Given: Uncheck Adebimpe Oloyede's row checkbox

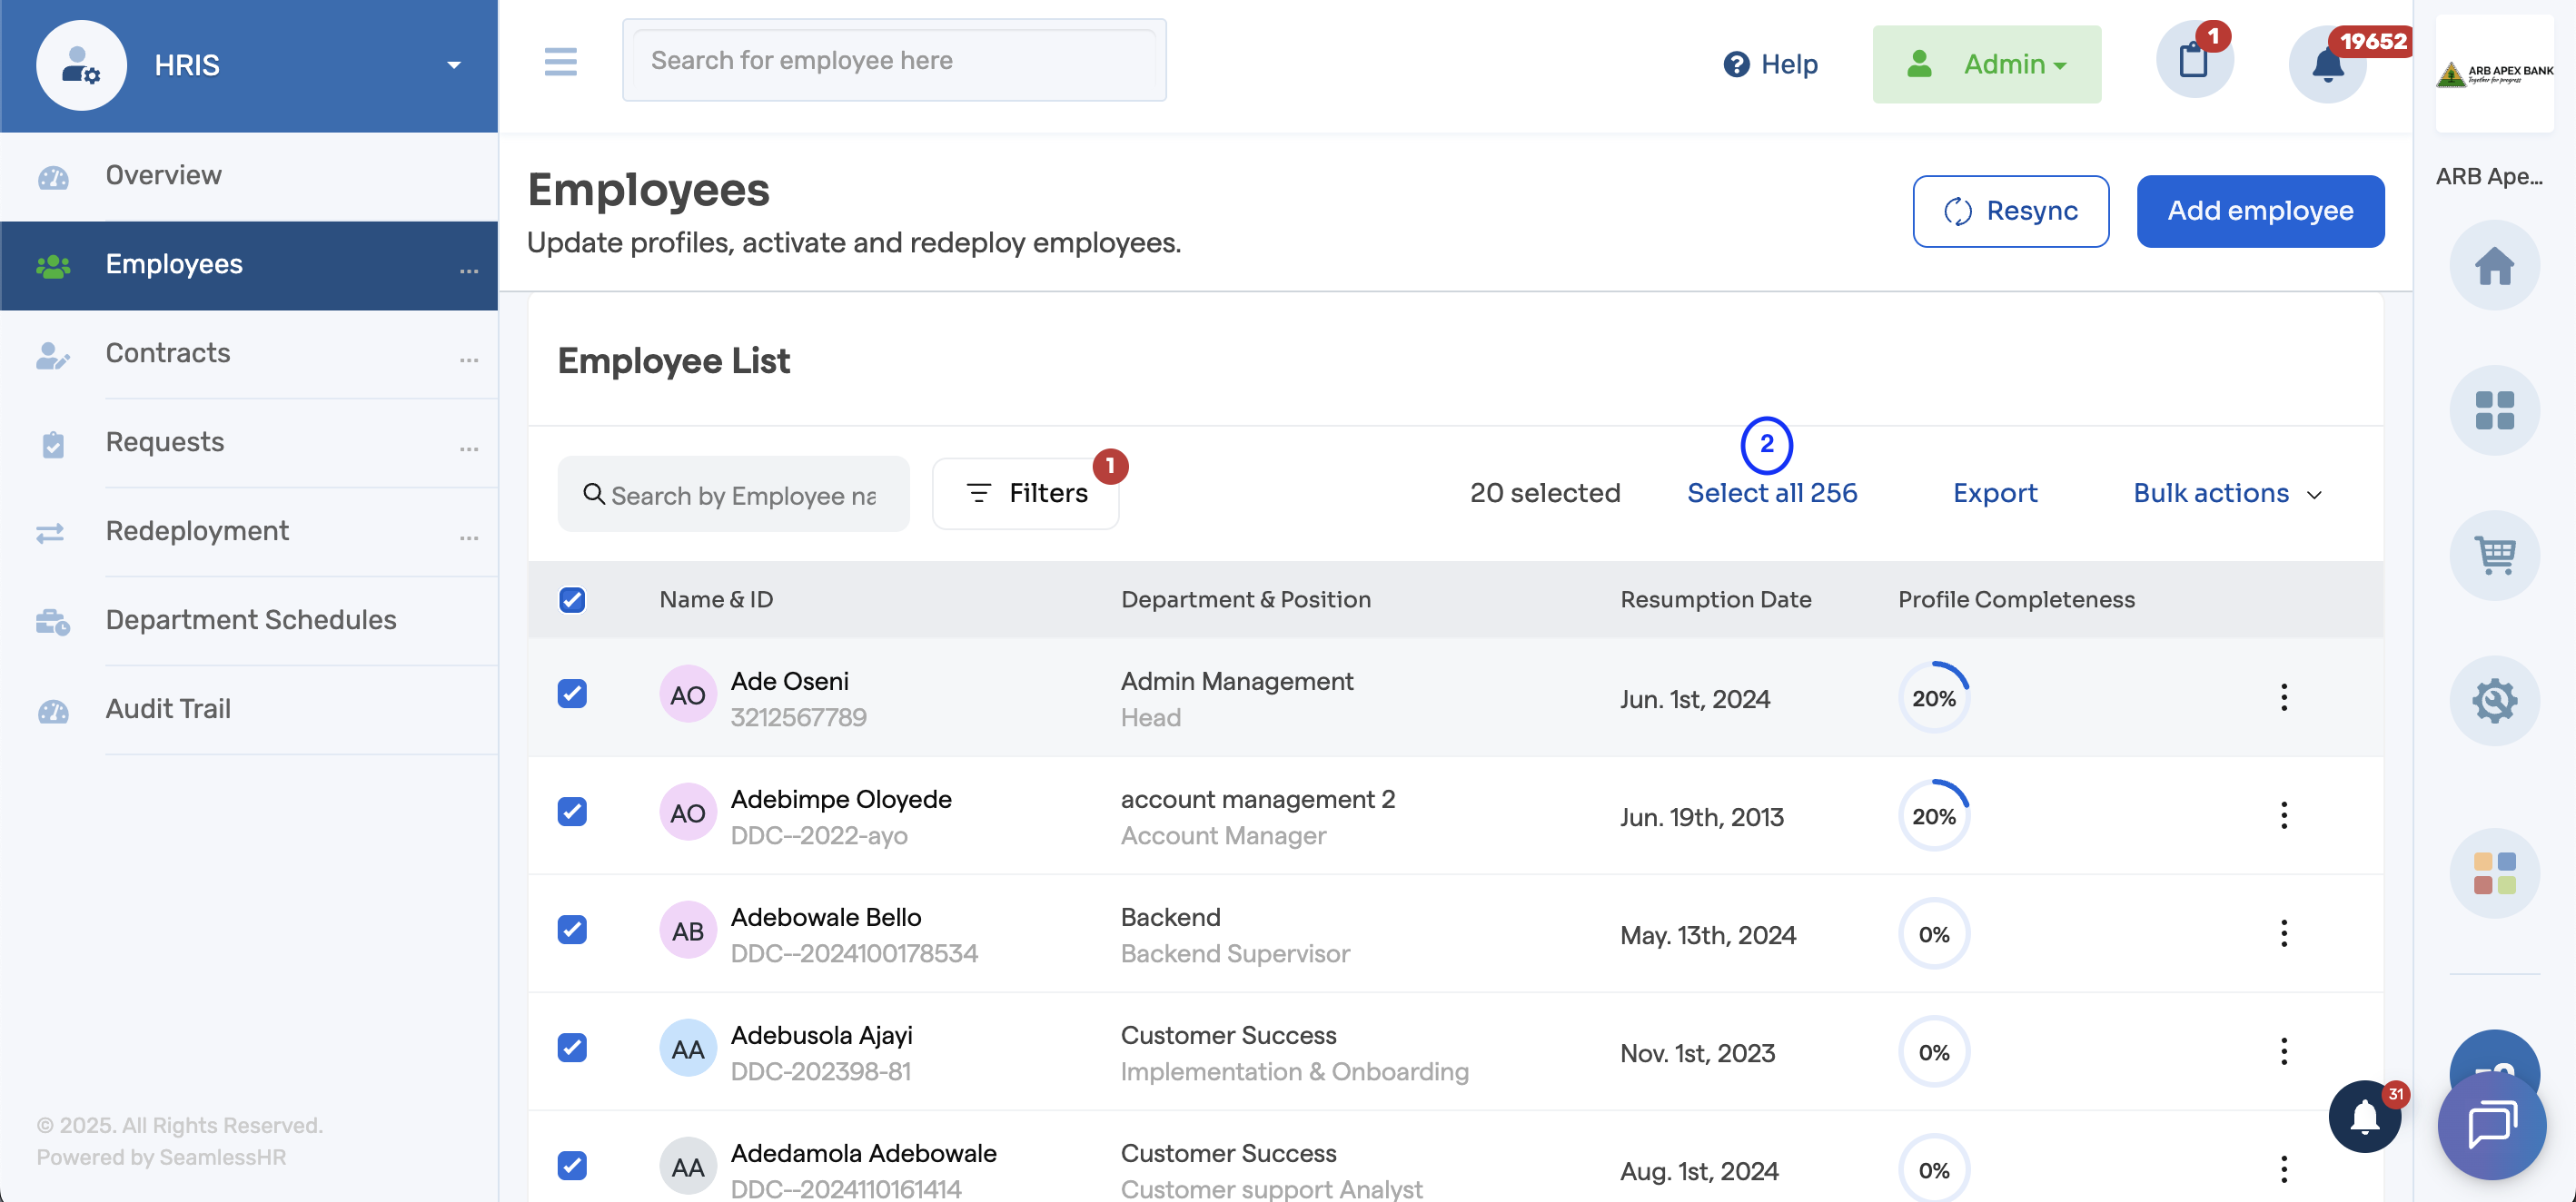Looking at the screenshot, I should 572,812.
